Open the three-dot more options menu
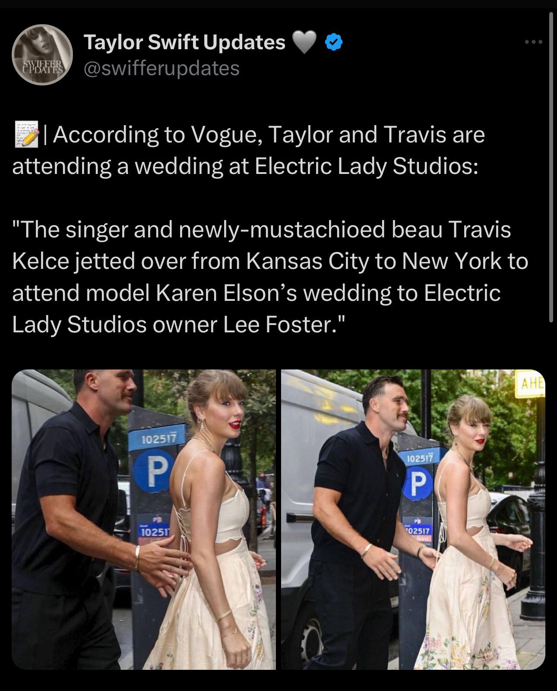This screenshot has height=691, width=557. tap(533, 42)
